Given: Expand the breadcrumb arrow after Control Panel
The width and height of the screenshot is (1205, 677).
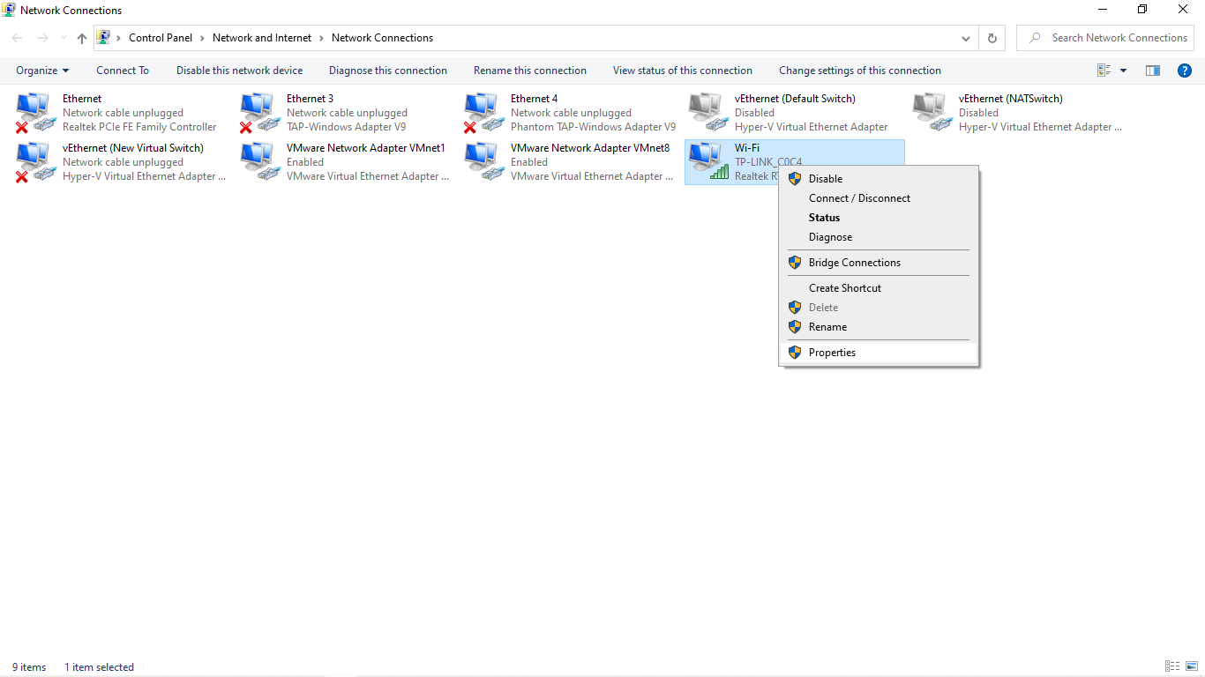Looking at the screenshot, I should (202, 38).
